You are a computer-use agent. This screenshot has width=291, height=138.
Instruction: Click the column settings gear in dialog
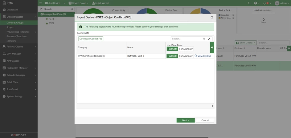(x=212, y=47)
